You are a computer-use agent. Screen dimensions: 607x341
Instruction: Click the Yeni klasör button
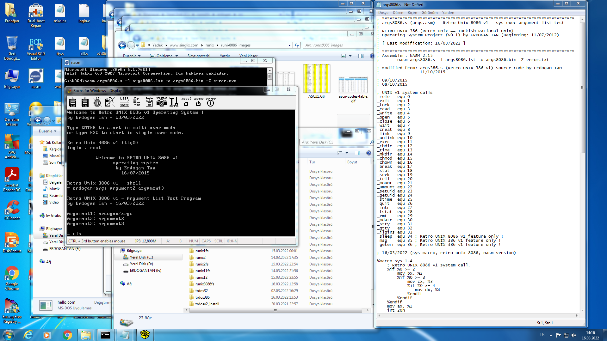[x=248, y=56]
